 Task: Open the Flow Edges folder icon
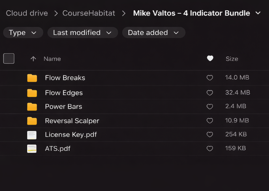[x=32, y=93]
